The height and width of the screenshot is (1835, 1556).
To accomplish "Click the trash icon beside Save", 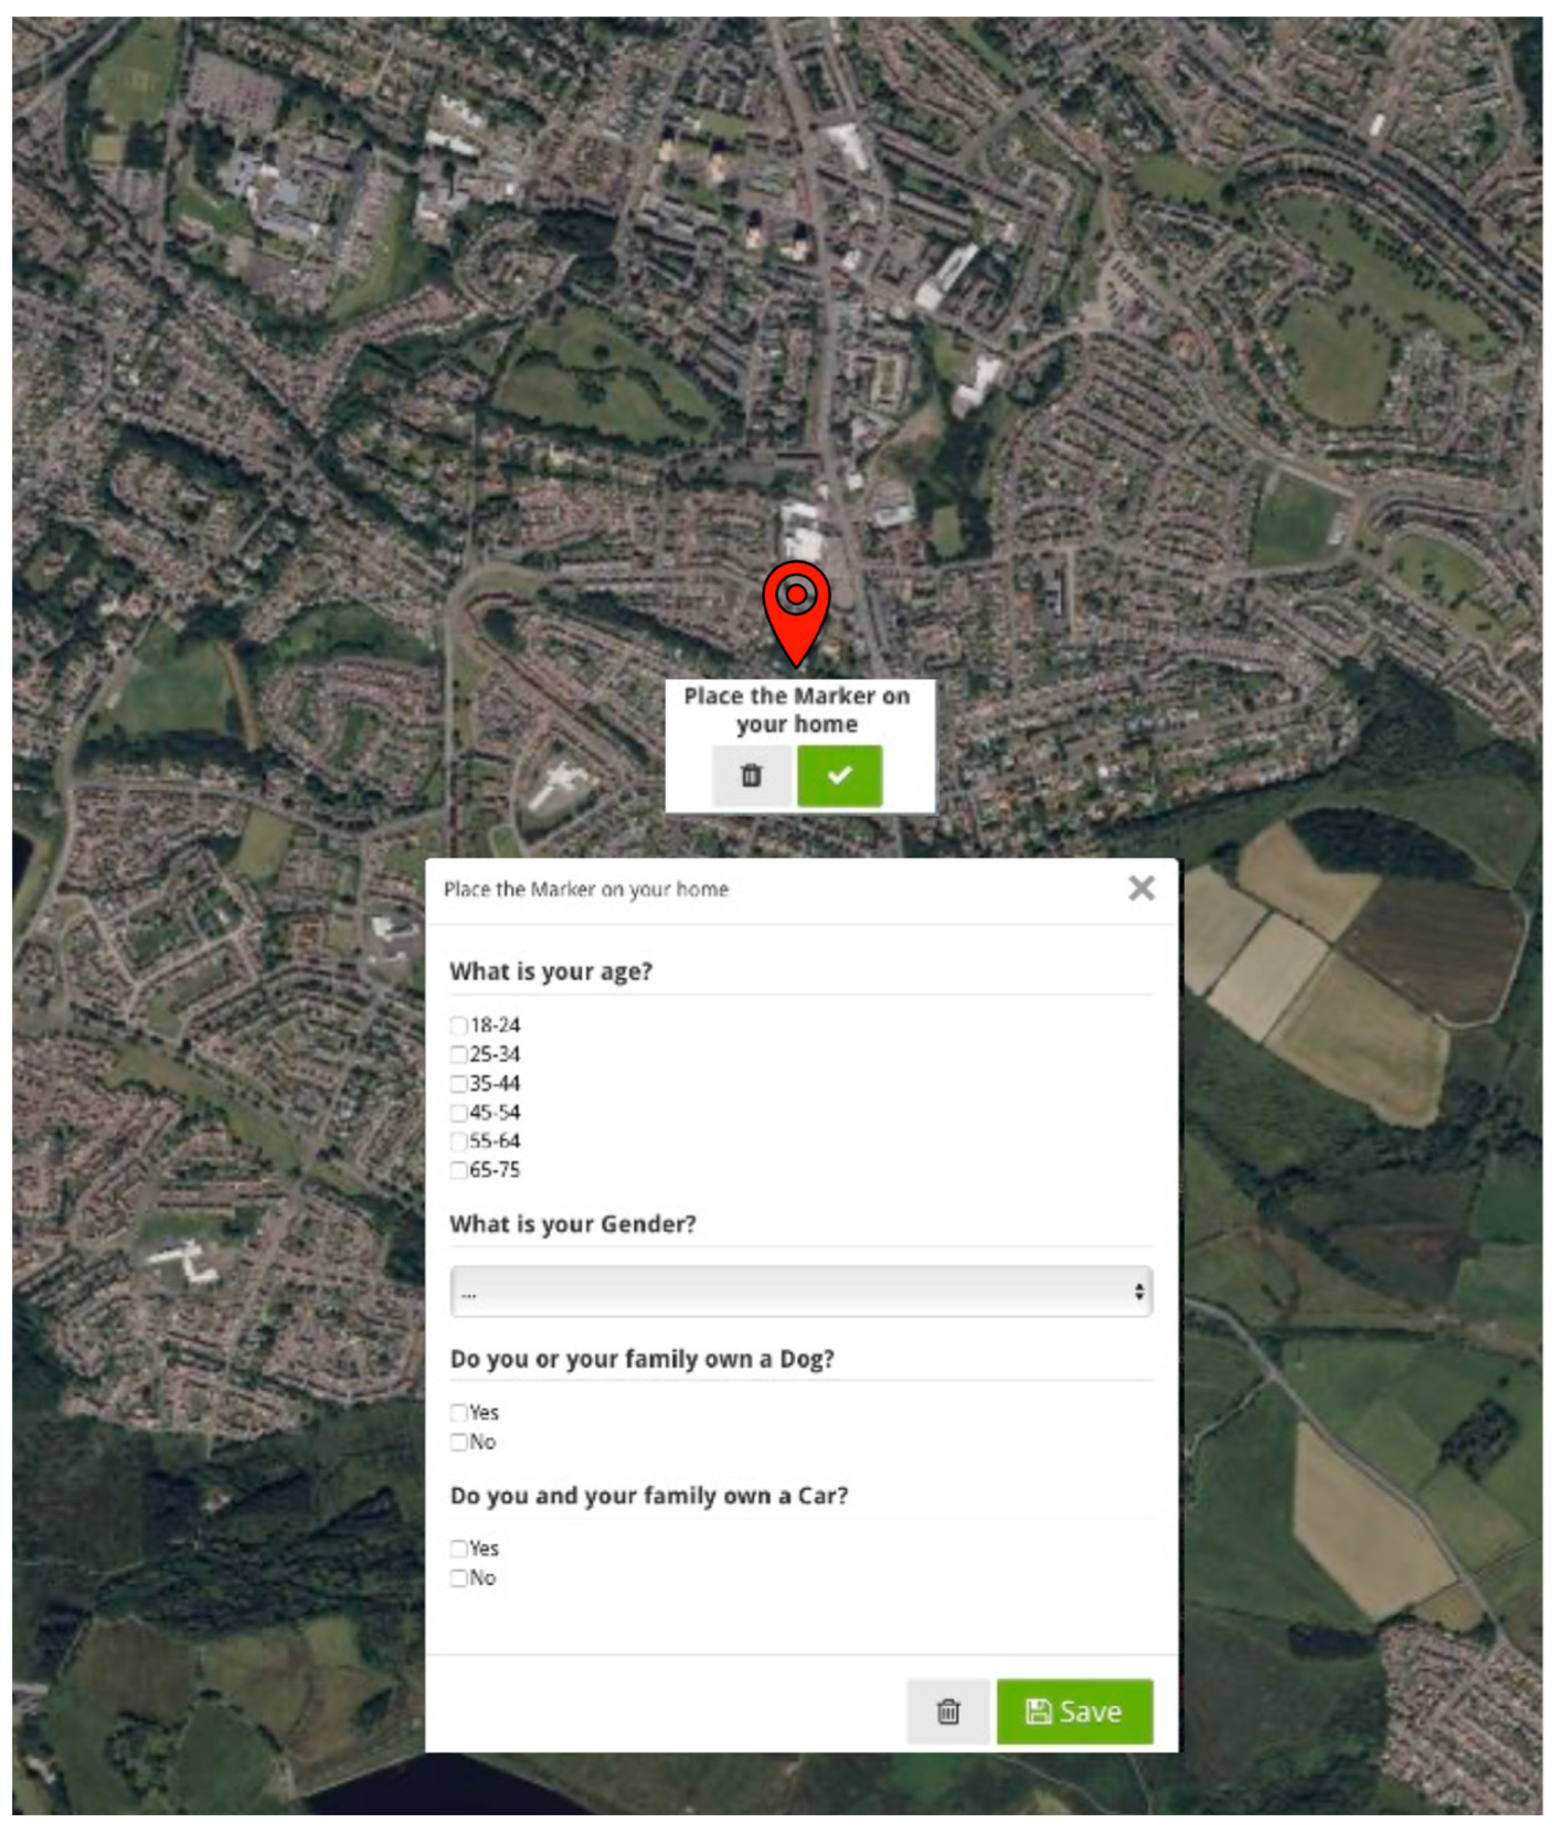I will point(947,1712).
